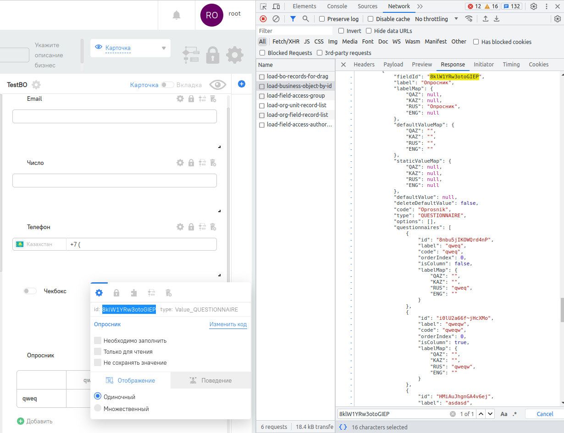Enable the Preserve log checkbox

pos(322,19)
